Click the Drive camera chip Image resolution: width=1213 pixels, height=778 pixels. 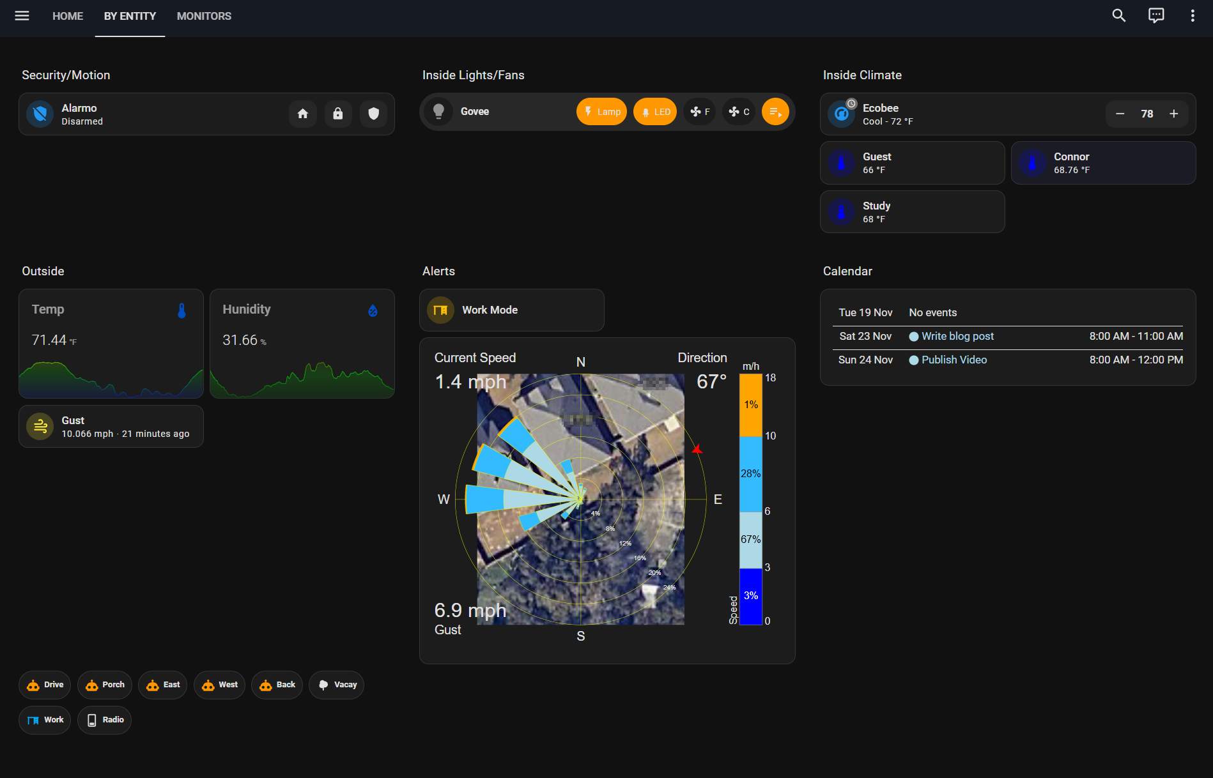point(45,685)
